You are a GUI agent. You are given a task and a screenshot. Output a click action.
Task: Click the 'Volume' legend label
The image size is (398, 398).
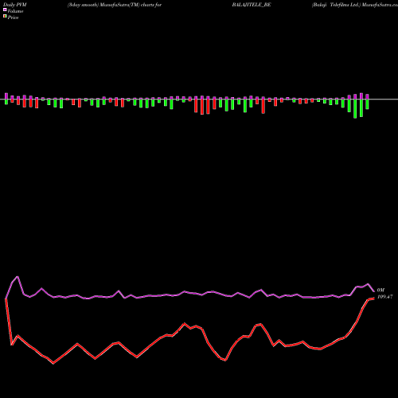15,11
